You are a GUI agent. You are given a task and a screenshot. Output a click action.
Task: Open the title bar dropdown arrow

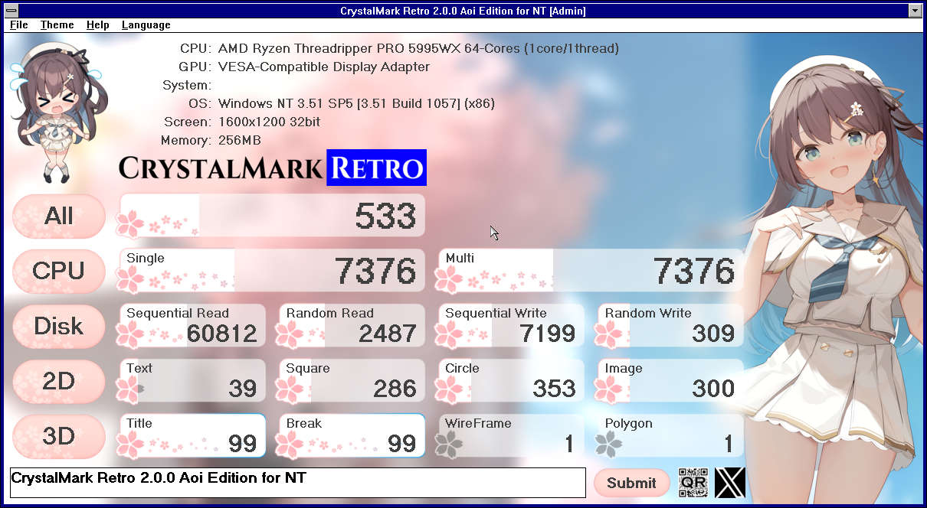(x=916, y=10)
